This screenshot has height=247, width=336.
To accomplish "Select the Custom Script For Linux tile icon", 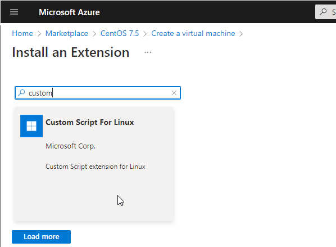I will [31, 126].
